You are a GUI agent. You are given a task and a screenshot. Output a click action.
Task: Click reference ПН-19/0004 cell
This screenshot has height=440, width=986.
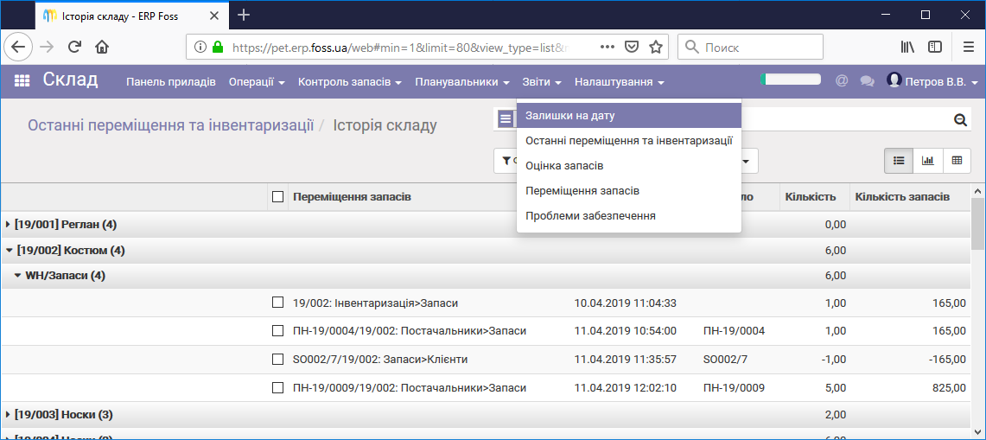click(x=734, y=330)
